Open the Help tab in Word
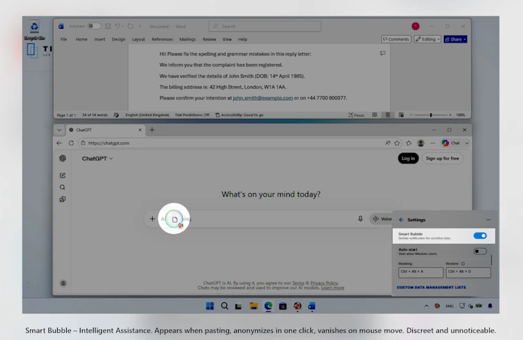Viewport: 523px width, 340px height. tap(242, 39)
